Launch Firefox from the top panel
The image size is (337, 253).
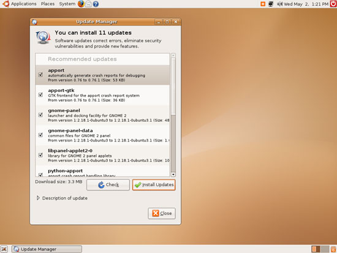pos(81,4)
